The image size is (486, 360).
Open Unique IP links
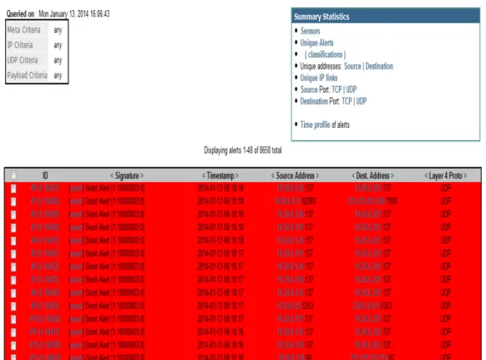(x=319, y=78)
